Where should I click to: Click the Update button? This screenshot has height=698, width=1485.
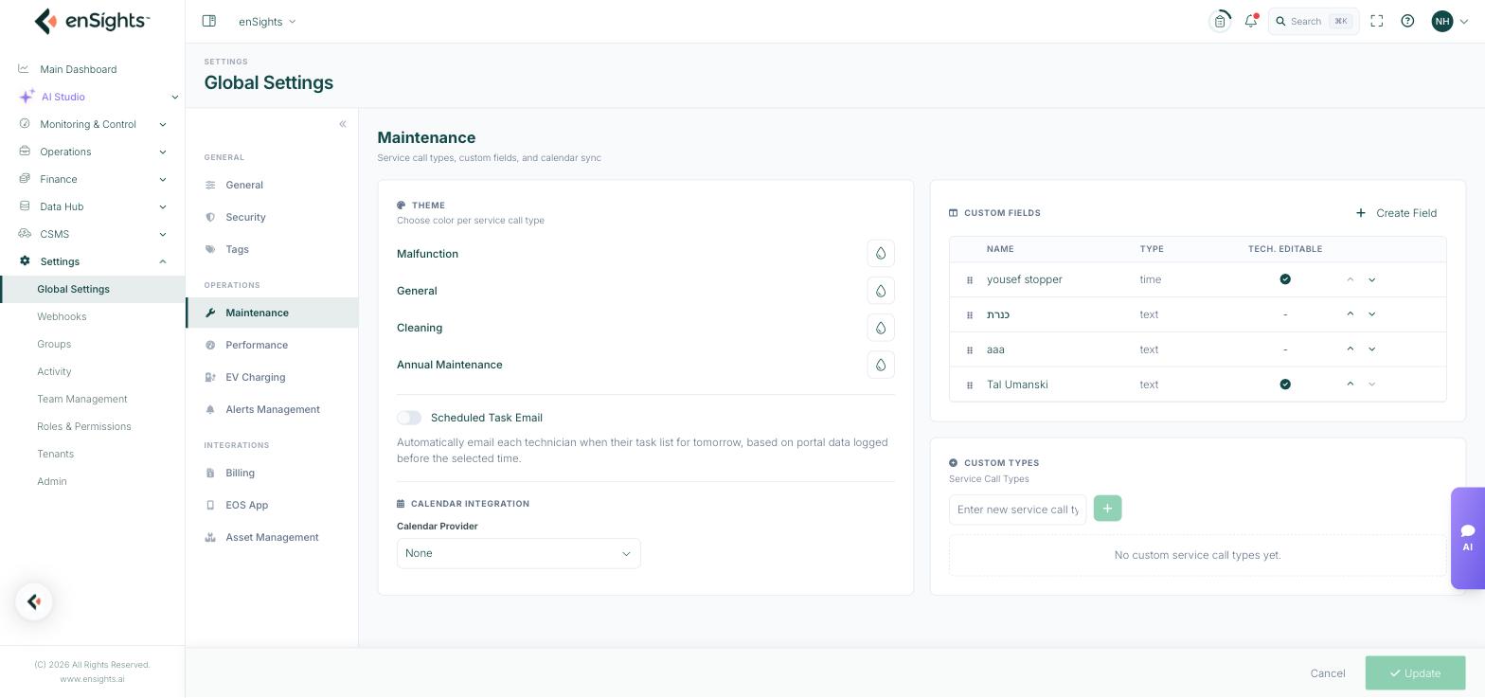click(x=1416, y=673)
